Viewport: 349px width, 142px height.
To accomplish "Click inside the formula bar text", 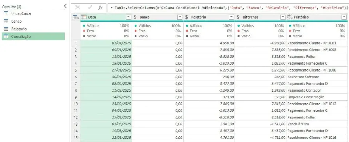I will point(228,8).
